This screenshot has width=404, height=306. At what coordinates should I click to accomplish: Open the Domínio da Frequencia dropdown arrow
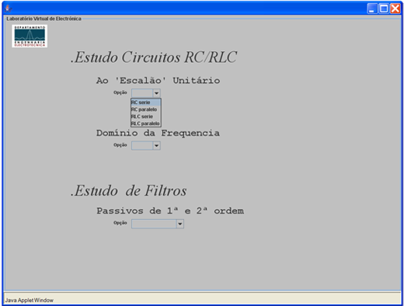pyautogui.click(x=156, y=145)
